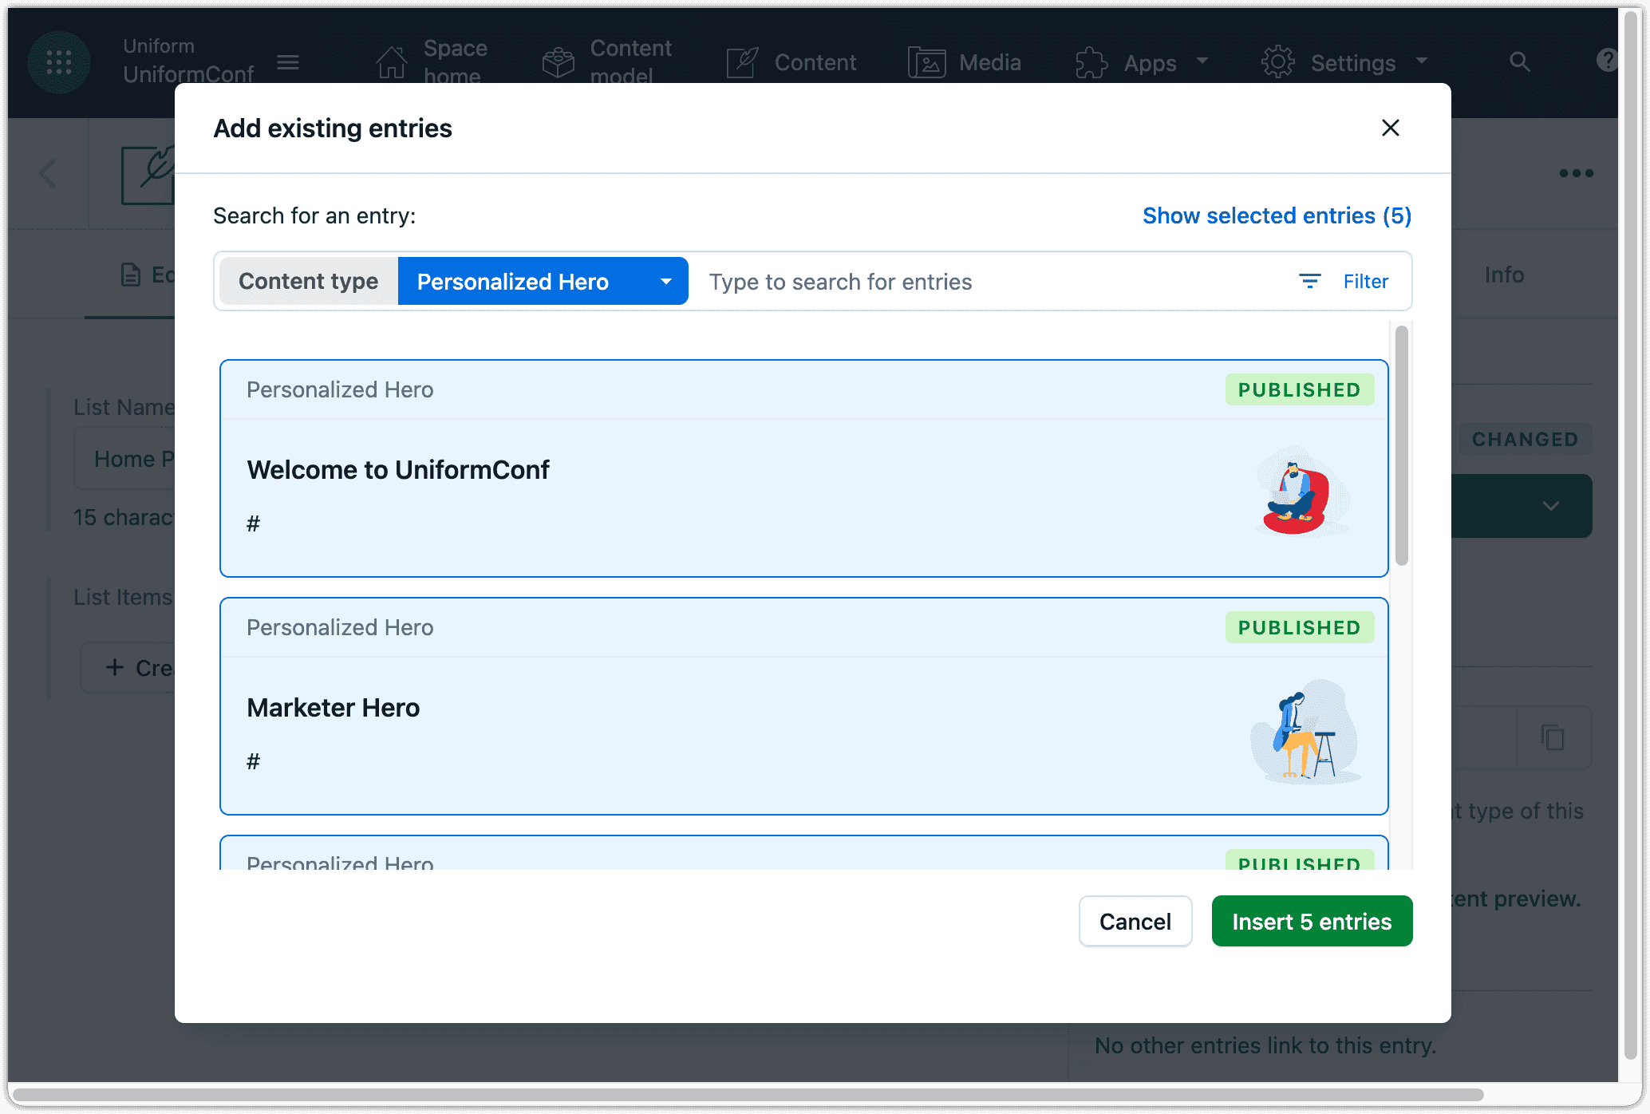Switch to the Info tab
This screenshot has height=1114, width=1650.
[1503, 275]
